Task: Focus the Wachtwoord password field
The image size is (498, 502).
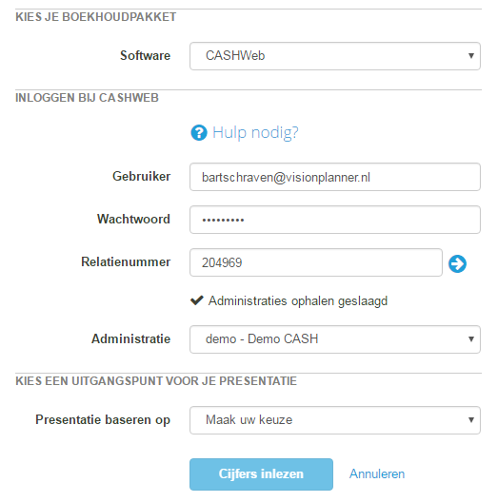Action: [335, 220]
